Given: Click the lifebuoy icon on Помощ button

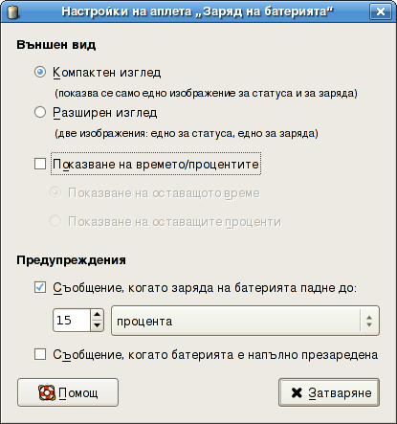Looking at the screenshot, I should click(47, 392).
